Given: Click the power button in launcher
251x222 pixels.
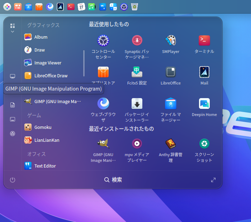Looking at the screenshot, I should click(13, 180).
